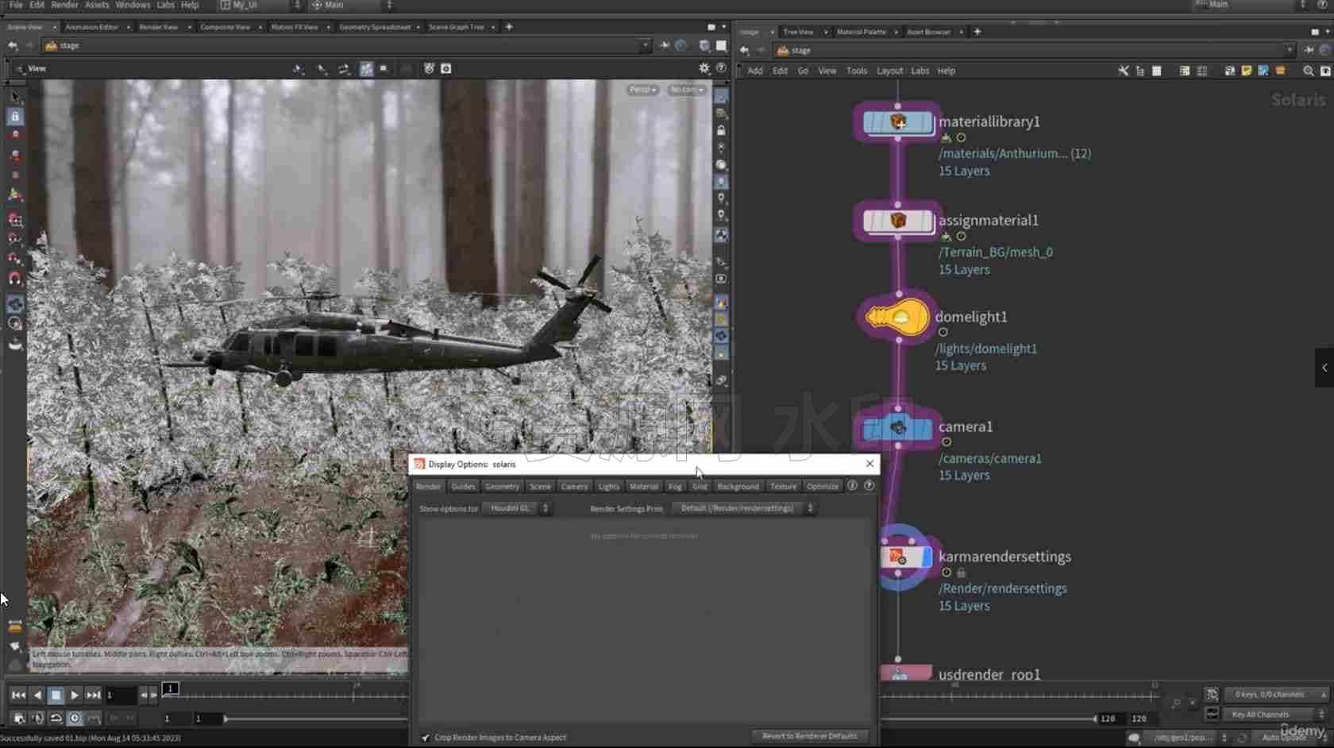The width and height of the screenshot is (1334, 748).
Task: Open the Persp viewport dropdown
Action: [642, 90]
